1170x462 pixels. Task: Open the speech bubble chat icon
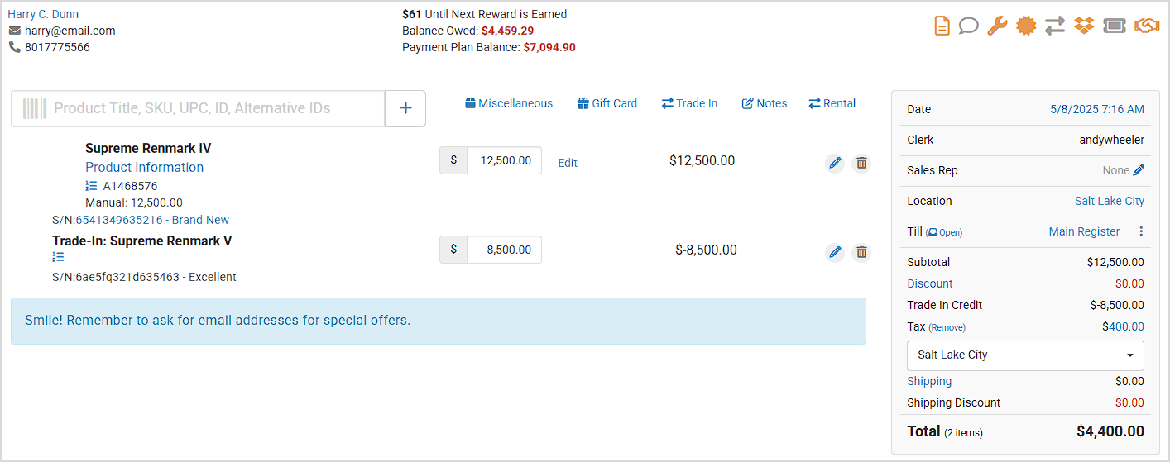pyautogui.click(x=968, y=26)
